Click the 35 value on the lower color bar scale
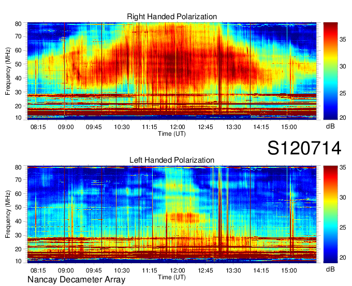This screenshot has height=286, width=352. (343, 167)
